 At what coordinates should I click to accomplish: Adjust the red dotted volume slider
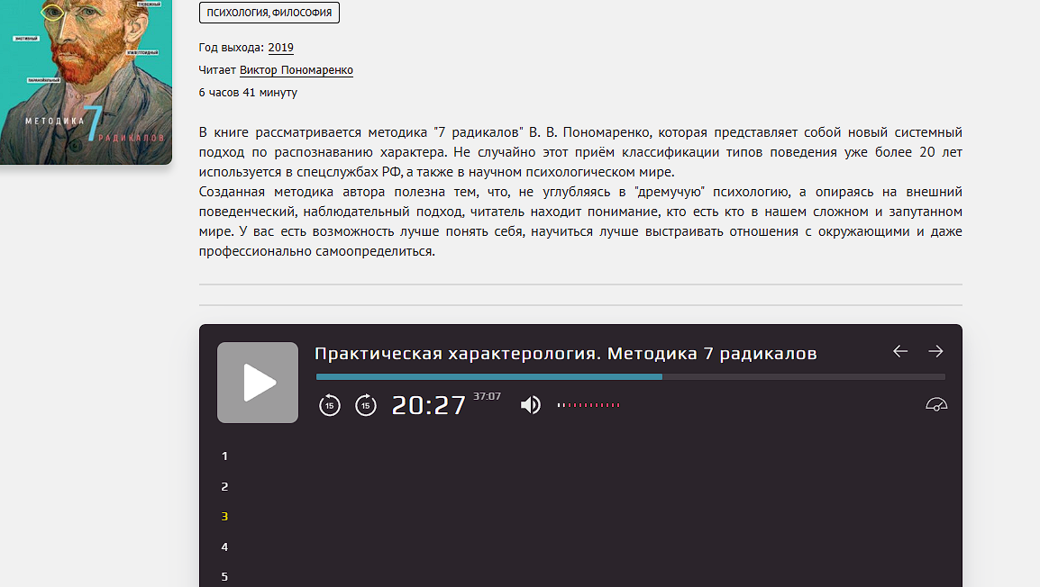coord(588,405)
